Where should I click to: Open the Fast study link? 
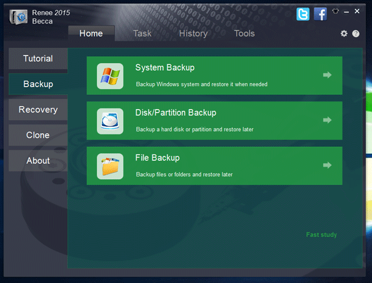pyautogui.click(x=321, y=235)
